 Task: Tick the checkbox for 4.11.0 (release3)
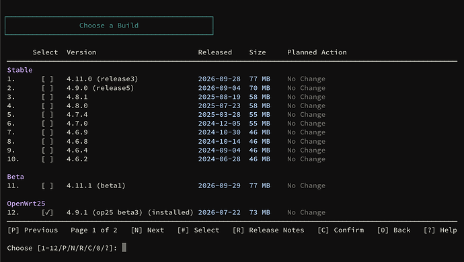47,79
